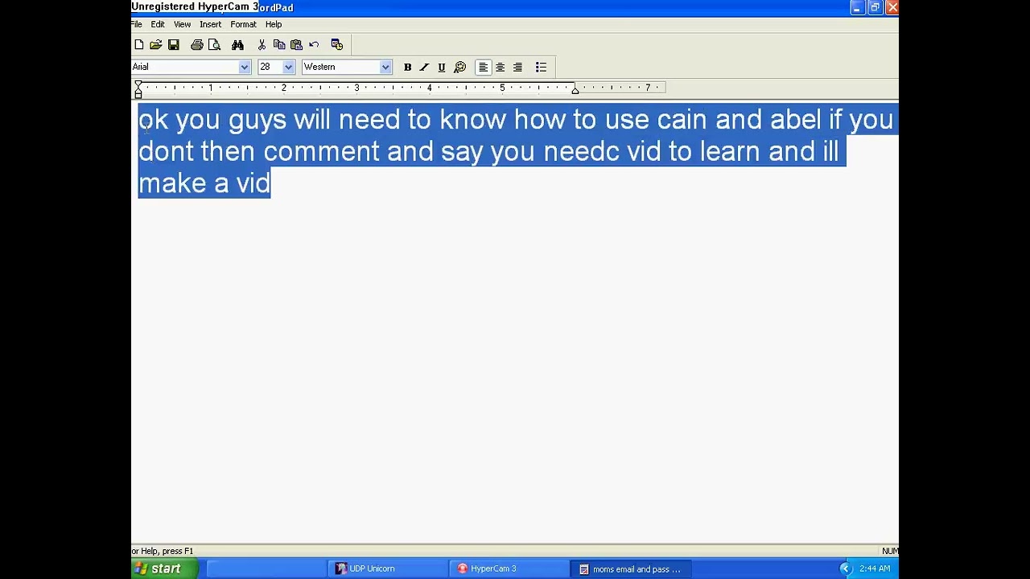Print the document via printer icon
Screen dimensions: 1030x579
pyautogui.click(x=197, y=45)
